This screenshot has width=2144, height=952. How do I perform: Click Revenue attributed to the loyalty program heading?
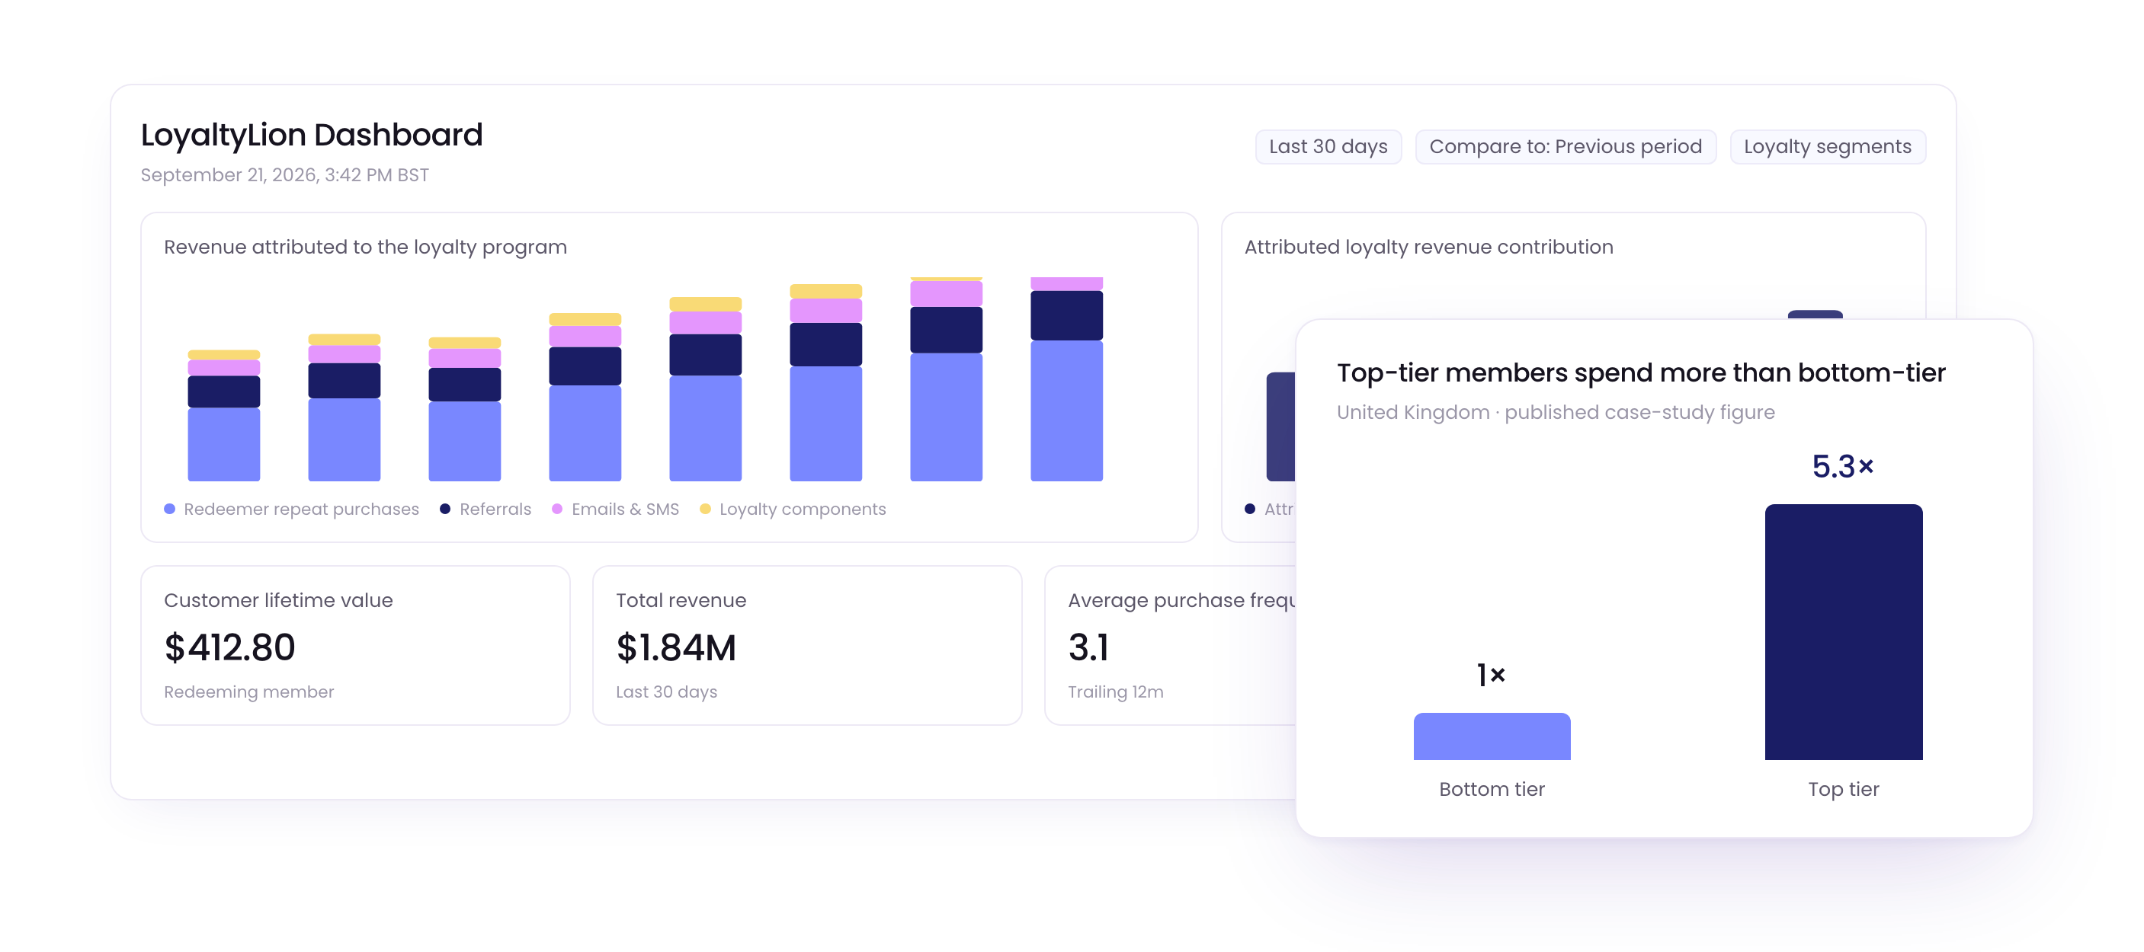[x=365, y=247]
